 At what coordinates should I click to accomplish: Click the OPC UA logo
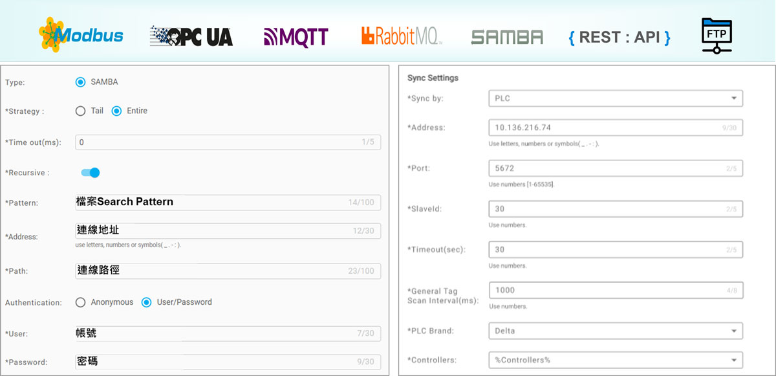[x=191, y=36]
